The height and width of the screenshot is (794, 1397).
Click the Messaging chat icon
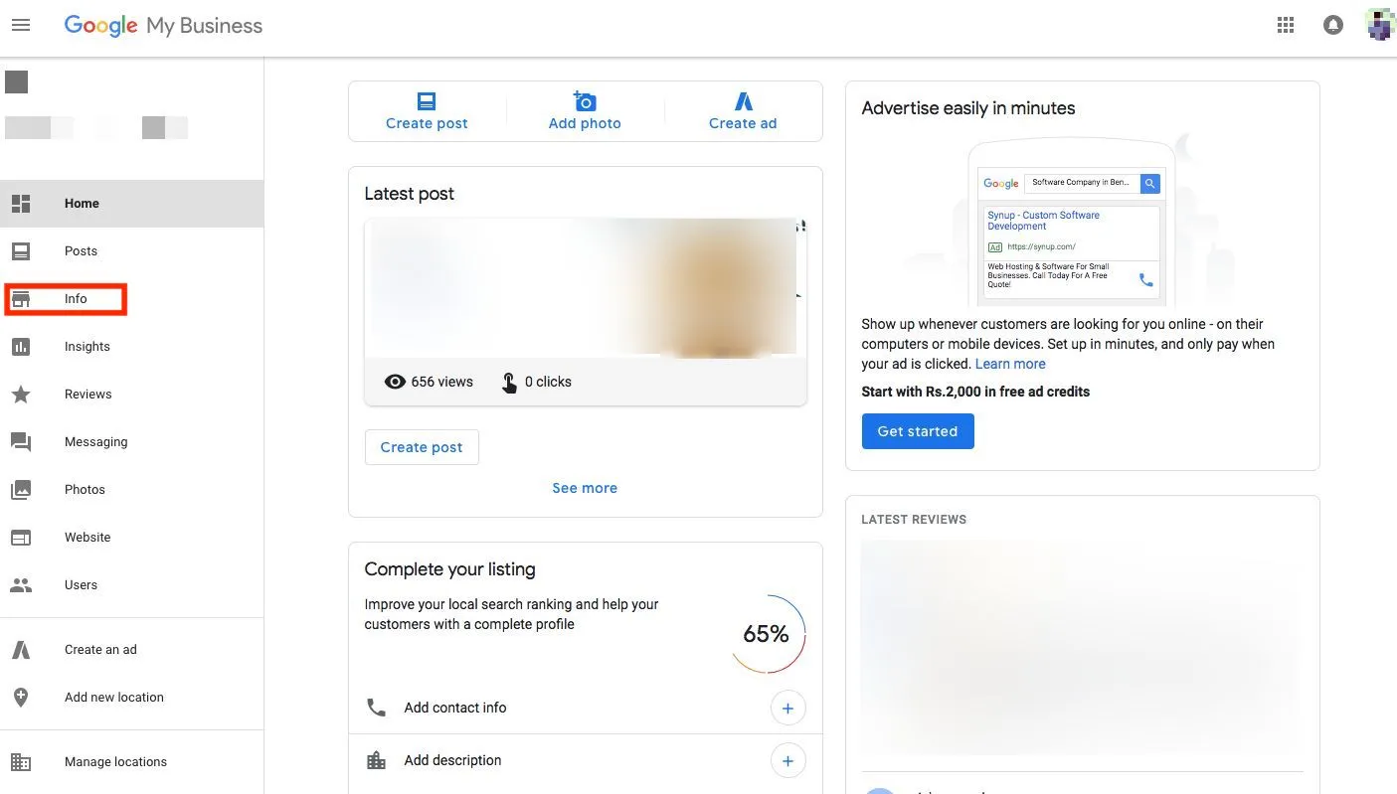point(21,442)
